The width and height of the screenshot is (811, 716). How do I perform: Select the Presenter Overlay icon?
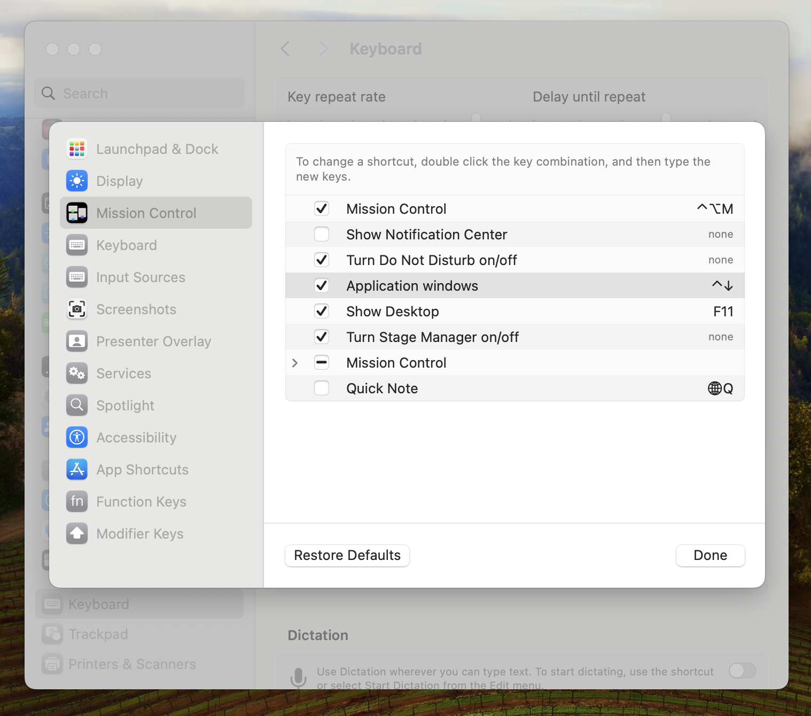77,341
